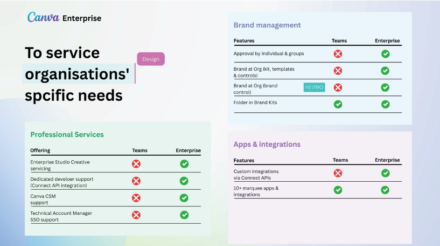Select the Brand management heading
The image size is (440, 246).
267,25
